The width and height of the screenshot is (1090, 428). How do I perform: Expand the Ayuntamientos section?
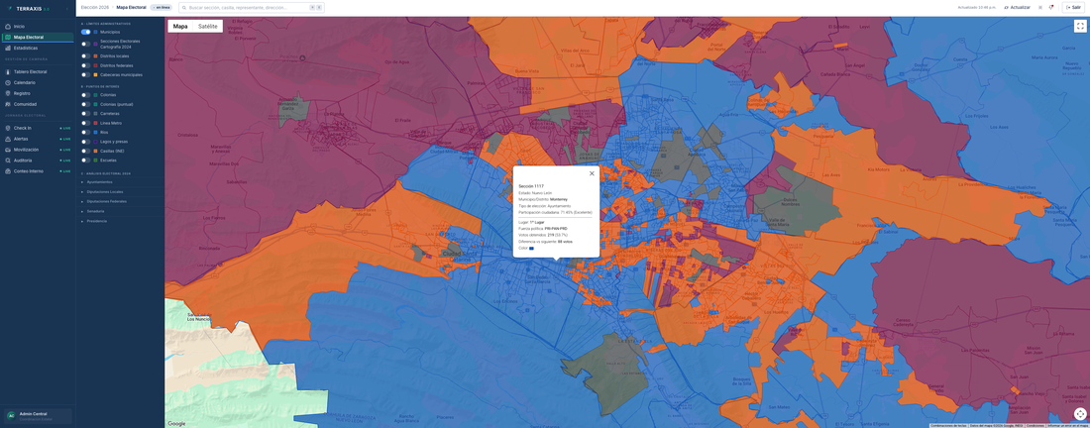coord(121,182)
